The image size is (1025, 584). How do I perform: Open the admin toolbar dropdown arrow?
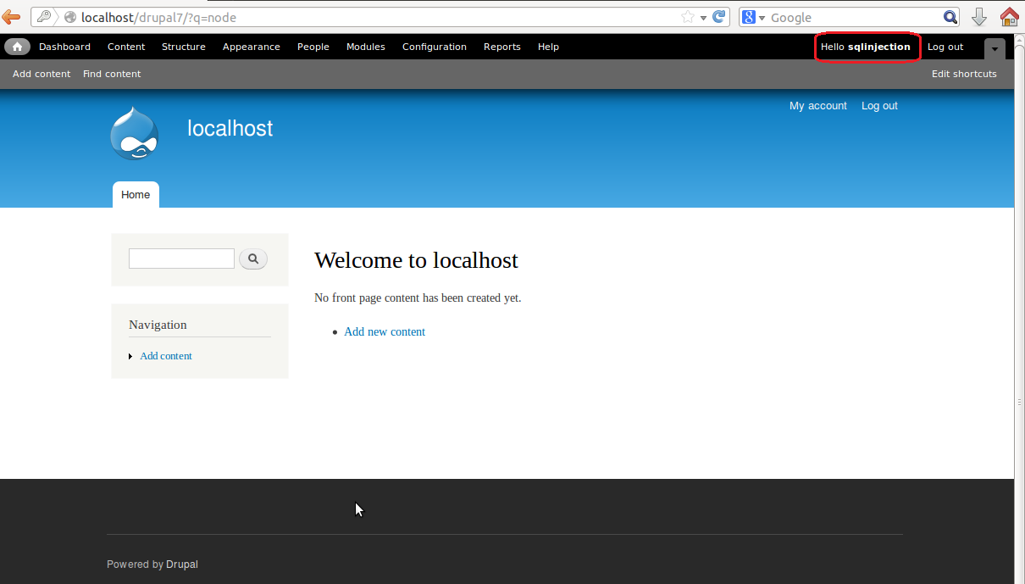(x=994, y=48)
